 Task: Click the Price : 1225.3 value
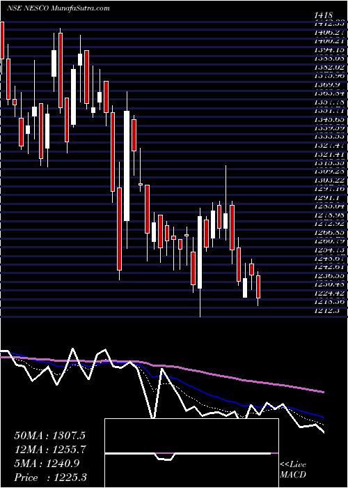click(50, 478)
